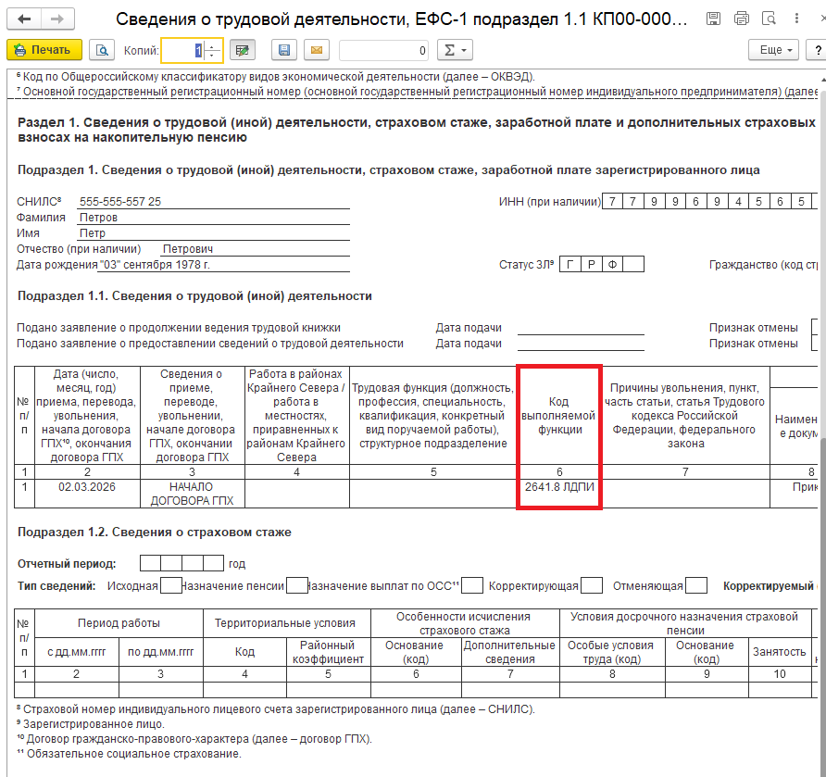Image resolution: width=826 pixels, height=777 pixels.
Task: Click the sum value field showing 0
Action: point(384,50)
